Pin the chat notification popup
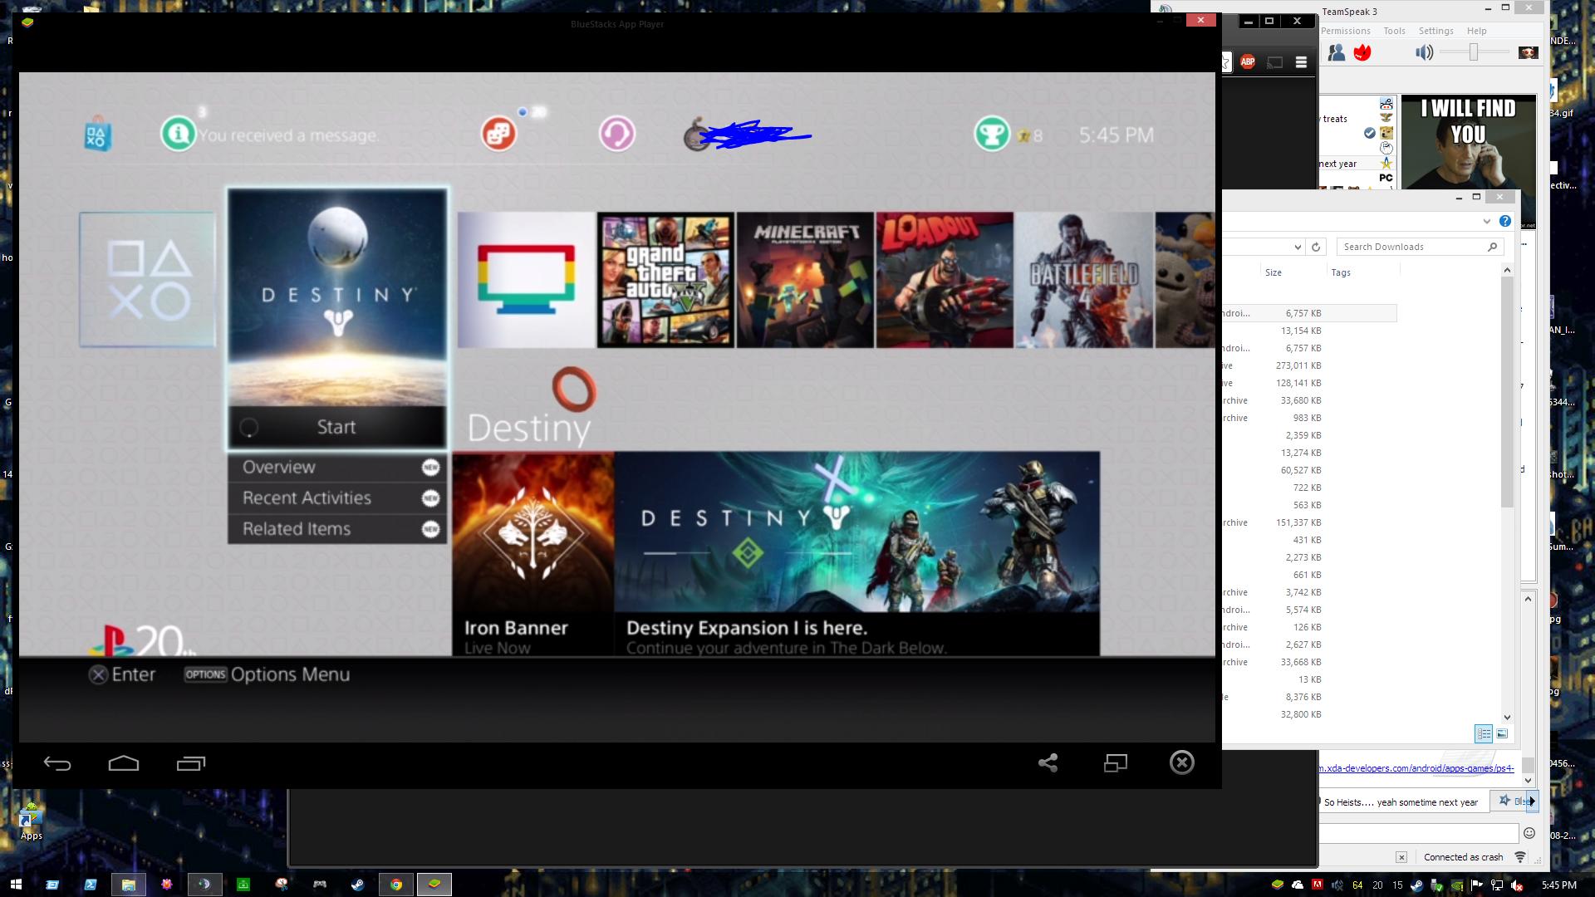This screenshot has width=1595, height=897. pos(1505,801)
